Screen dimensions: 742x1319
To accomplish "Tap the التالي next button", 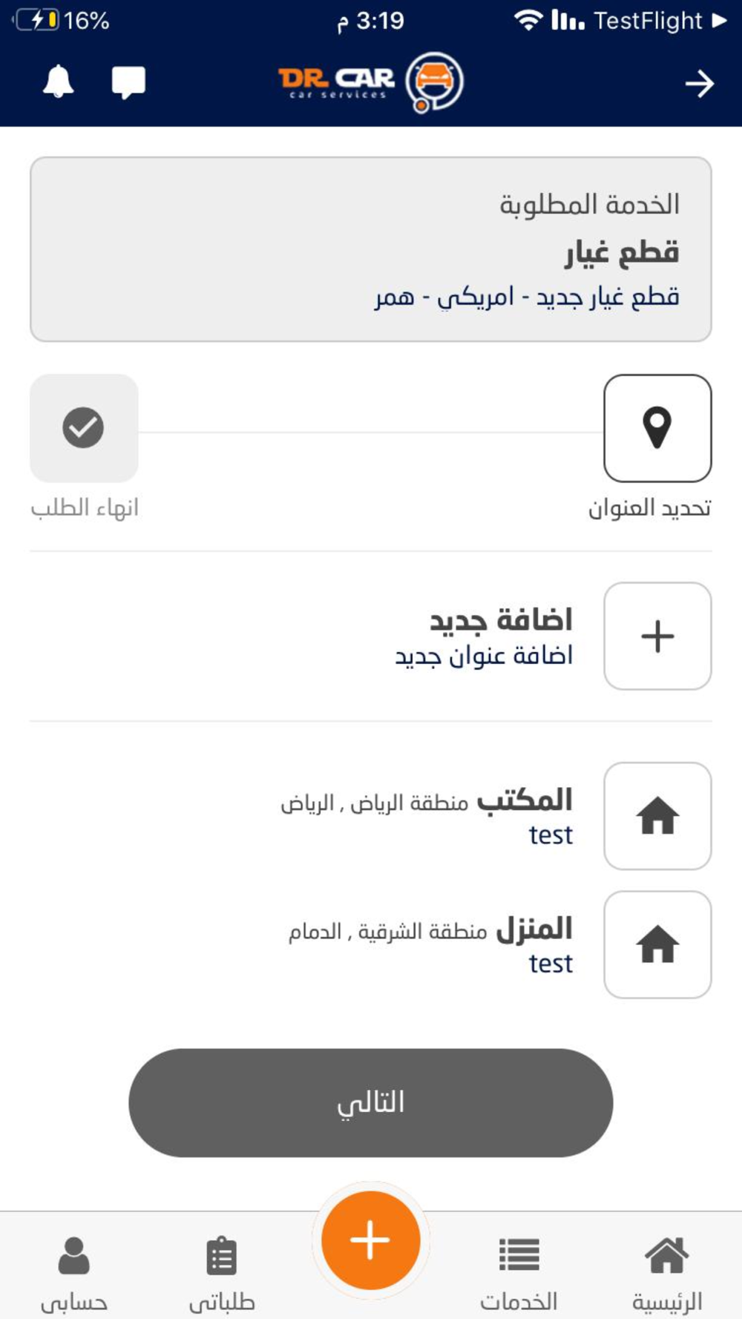I will 371,1102.
